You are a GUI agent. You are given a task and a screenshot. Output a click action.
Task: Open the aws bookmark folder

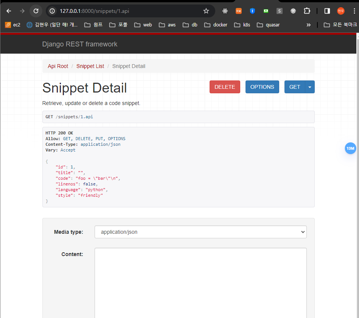tap(167, 25)
